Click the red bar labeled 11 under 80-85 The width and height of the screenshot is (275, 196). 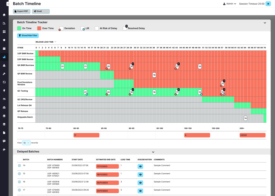86,135
